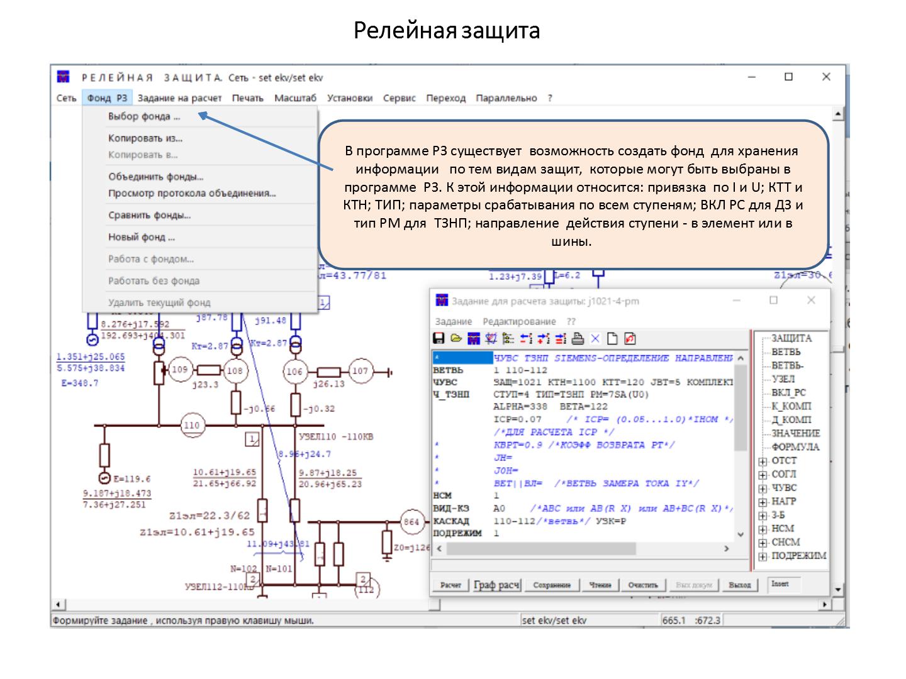Click the blue X delete icon
The width and height of the screenshot is (906, 679).
point(595,339)
